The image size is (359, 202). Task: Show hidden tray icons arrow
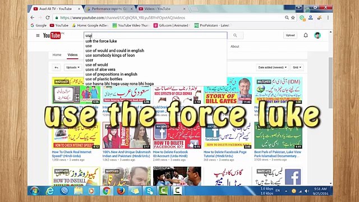(286, 191)
